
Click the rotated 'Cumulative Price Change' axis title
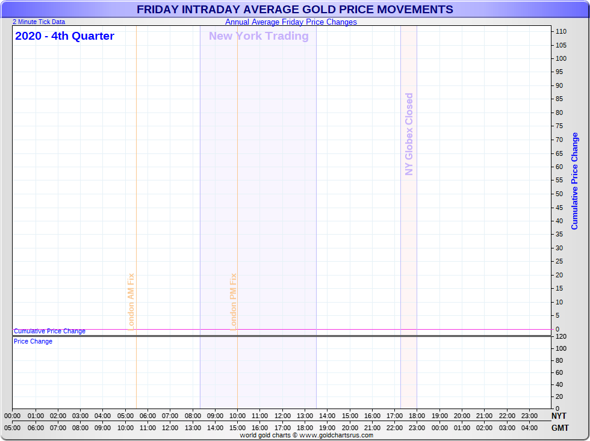tap(574, 181)
